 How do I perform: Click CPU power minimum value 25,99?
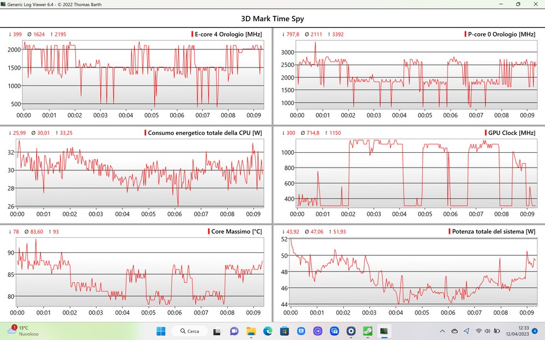[x=19, y=133]
